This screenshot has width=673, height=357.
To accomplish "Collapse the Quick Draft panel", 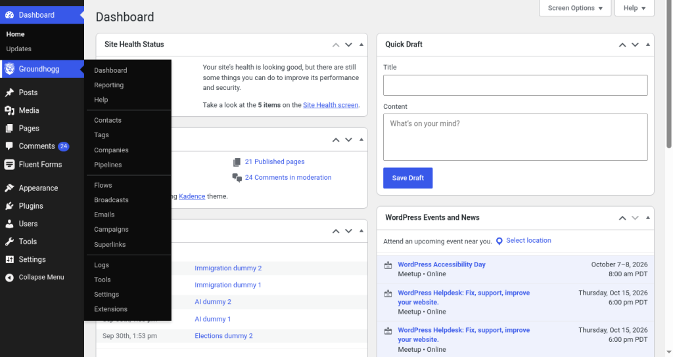I will coord(647,45).
